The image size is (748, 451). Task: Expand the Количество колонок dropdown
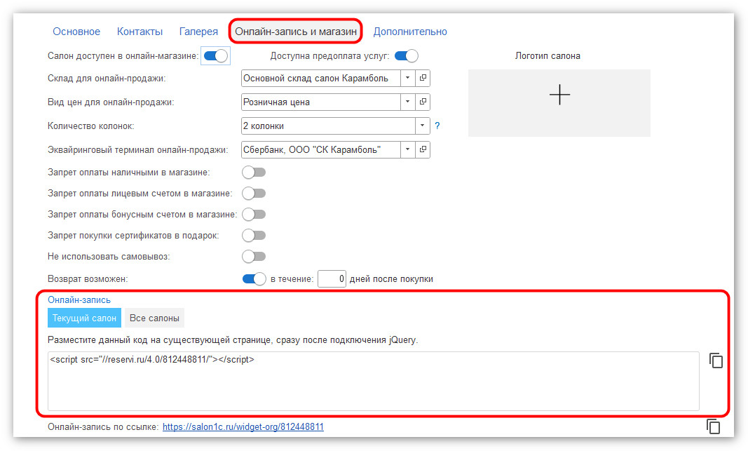pos(422,126)
